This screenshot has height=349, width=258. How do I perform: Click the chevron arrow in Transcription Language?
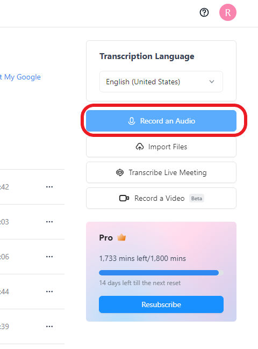click(x=212, y=82)
